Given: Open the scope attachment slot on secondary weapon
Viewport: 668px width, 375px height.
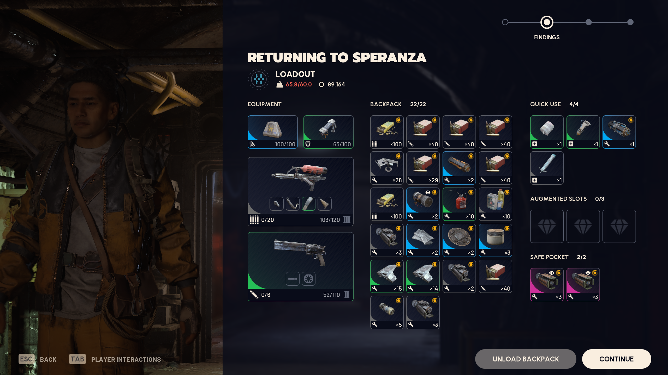Looking at the screenshot, I should (308, 279).
